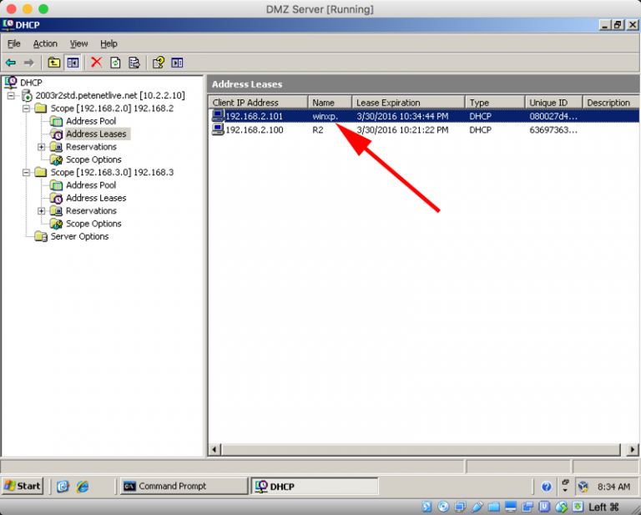Open the Action menu
The height and width of the screenshot is (515, 641).
click(45, 43)
